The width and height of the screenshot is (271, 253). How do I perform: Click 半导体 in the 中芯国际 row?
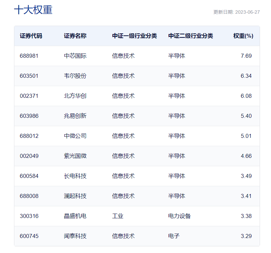tap(177, 56)
